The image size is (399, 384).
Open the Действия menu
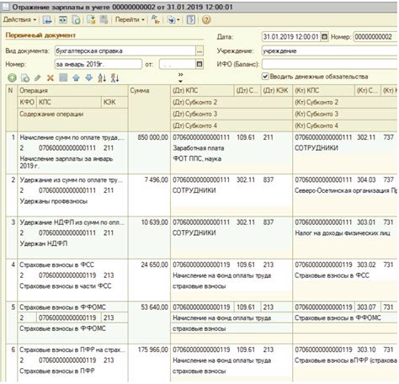(x=19, y=19)
